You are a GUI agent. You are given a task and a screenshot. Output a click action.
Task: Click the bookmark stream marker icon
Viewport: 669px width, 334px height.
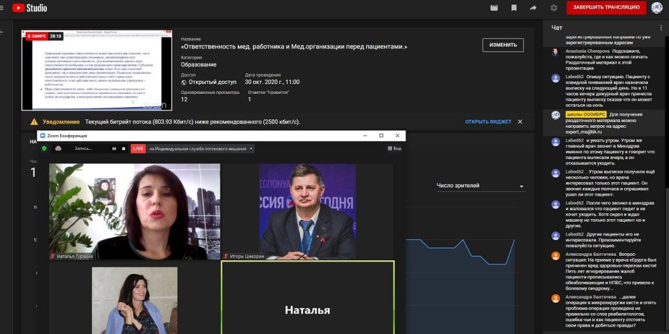pos(514,8)
